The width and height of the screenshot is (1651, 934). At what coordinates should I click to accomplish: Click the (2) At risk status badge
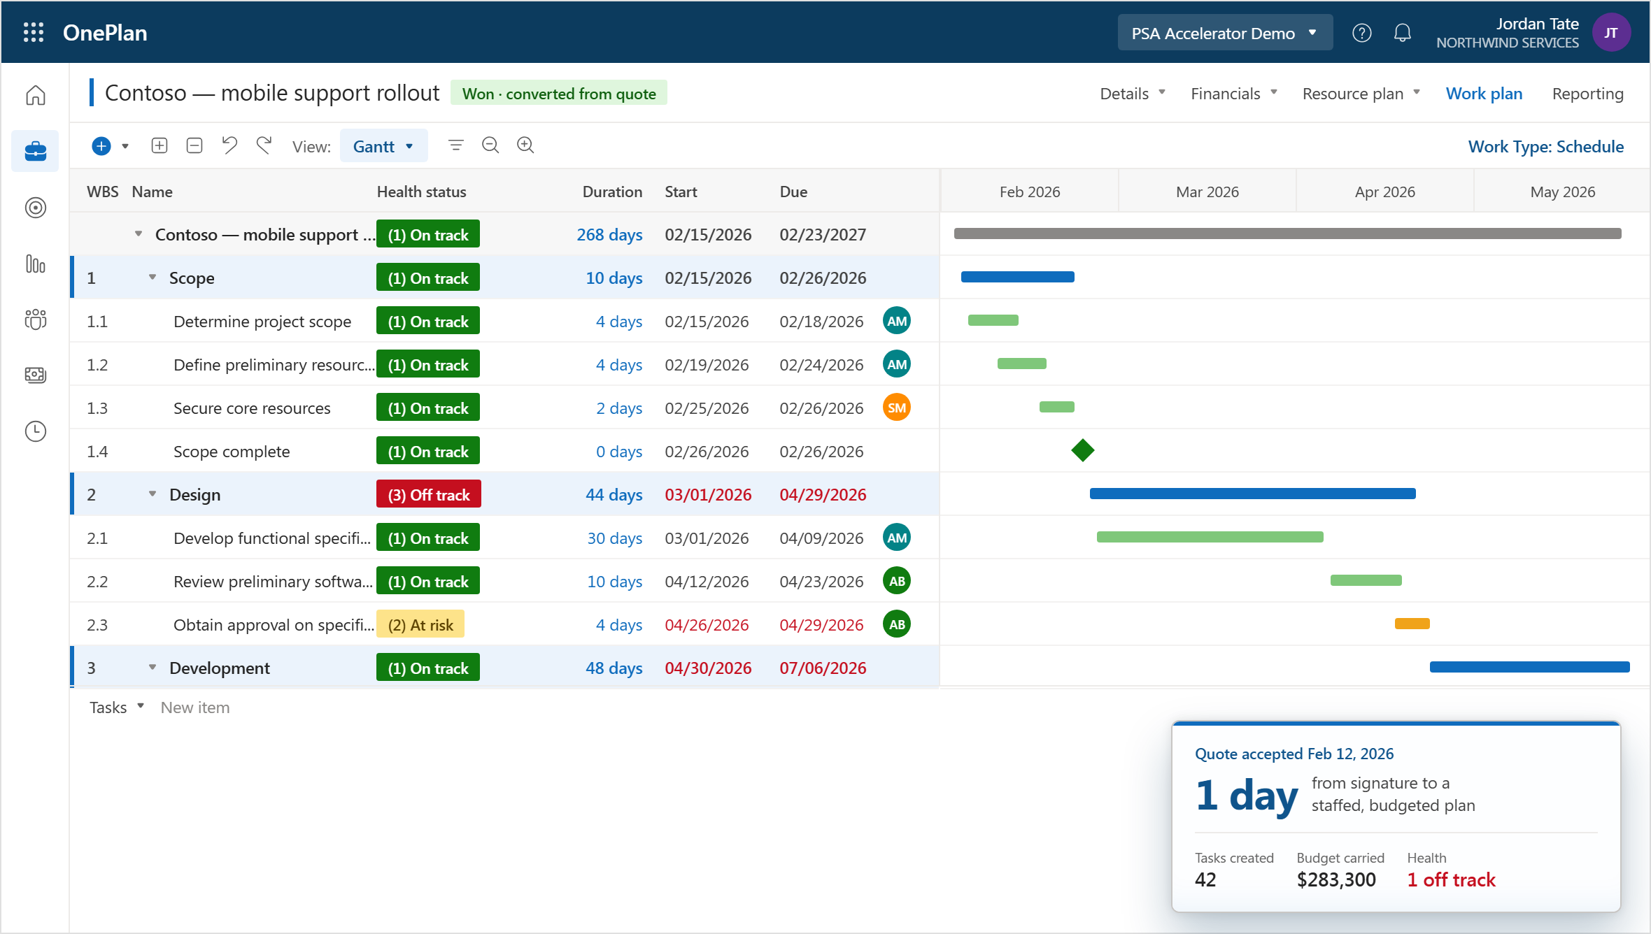click(x=420, y=624)
